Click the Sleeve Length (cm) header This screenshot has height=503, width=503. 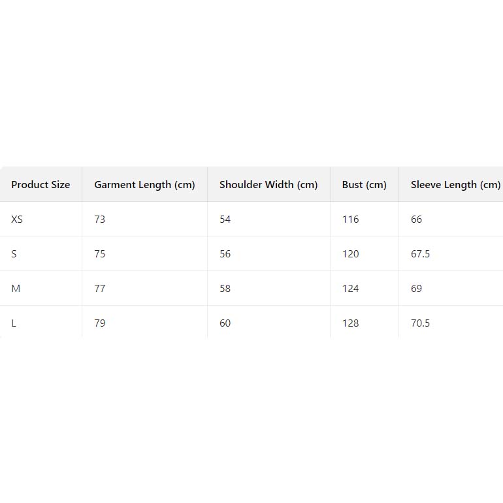[455, 185]
